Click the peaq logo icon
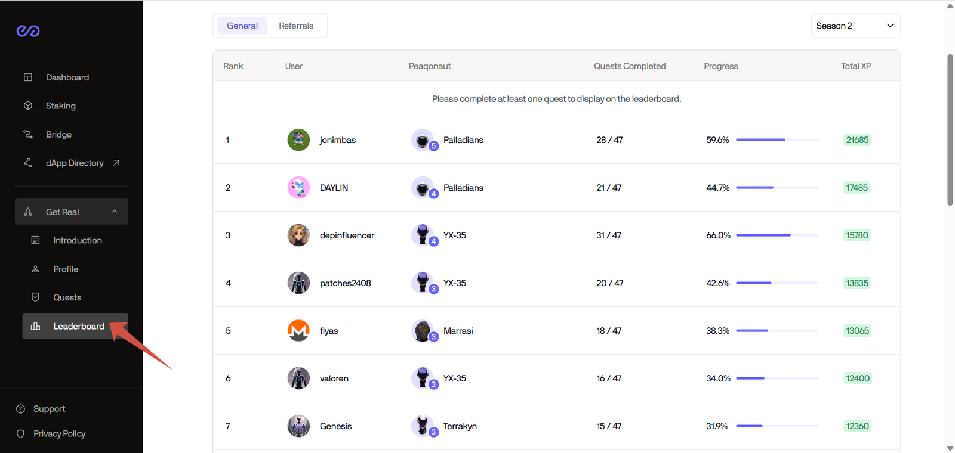The height and width of the screenshot is (453, 955). (28, 31)
